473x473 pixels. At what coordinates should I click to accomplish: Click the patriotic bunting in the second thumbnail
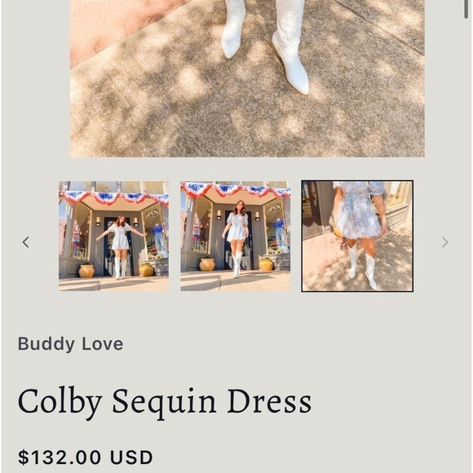(x=236, y=189)
